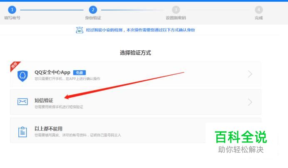Select step 3 设置新密码 circle

pos(176,10)
